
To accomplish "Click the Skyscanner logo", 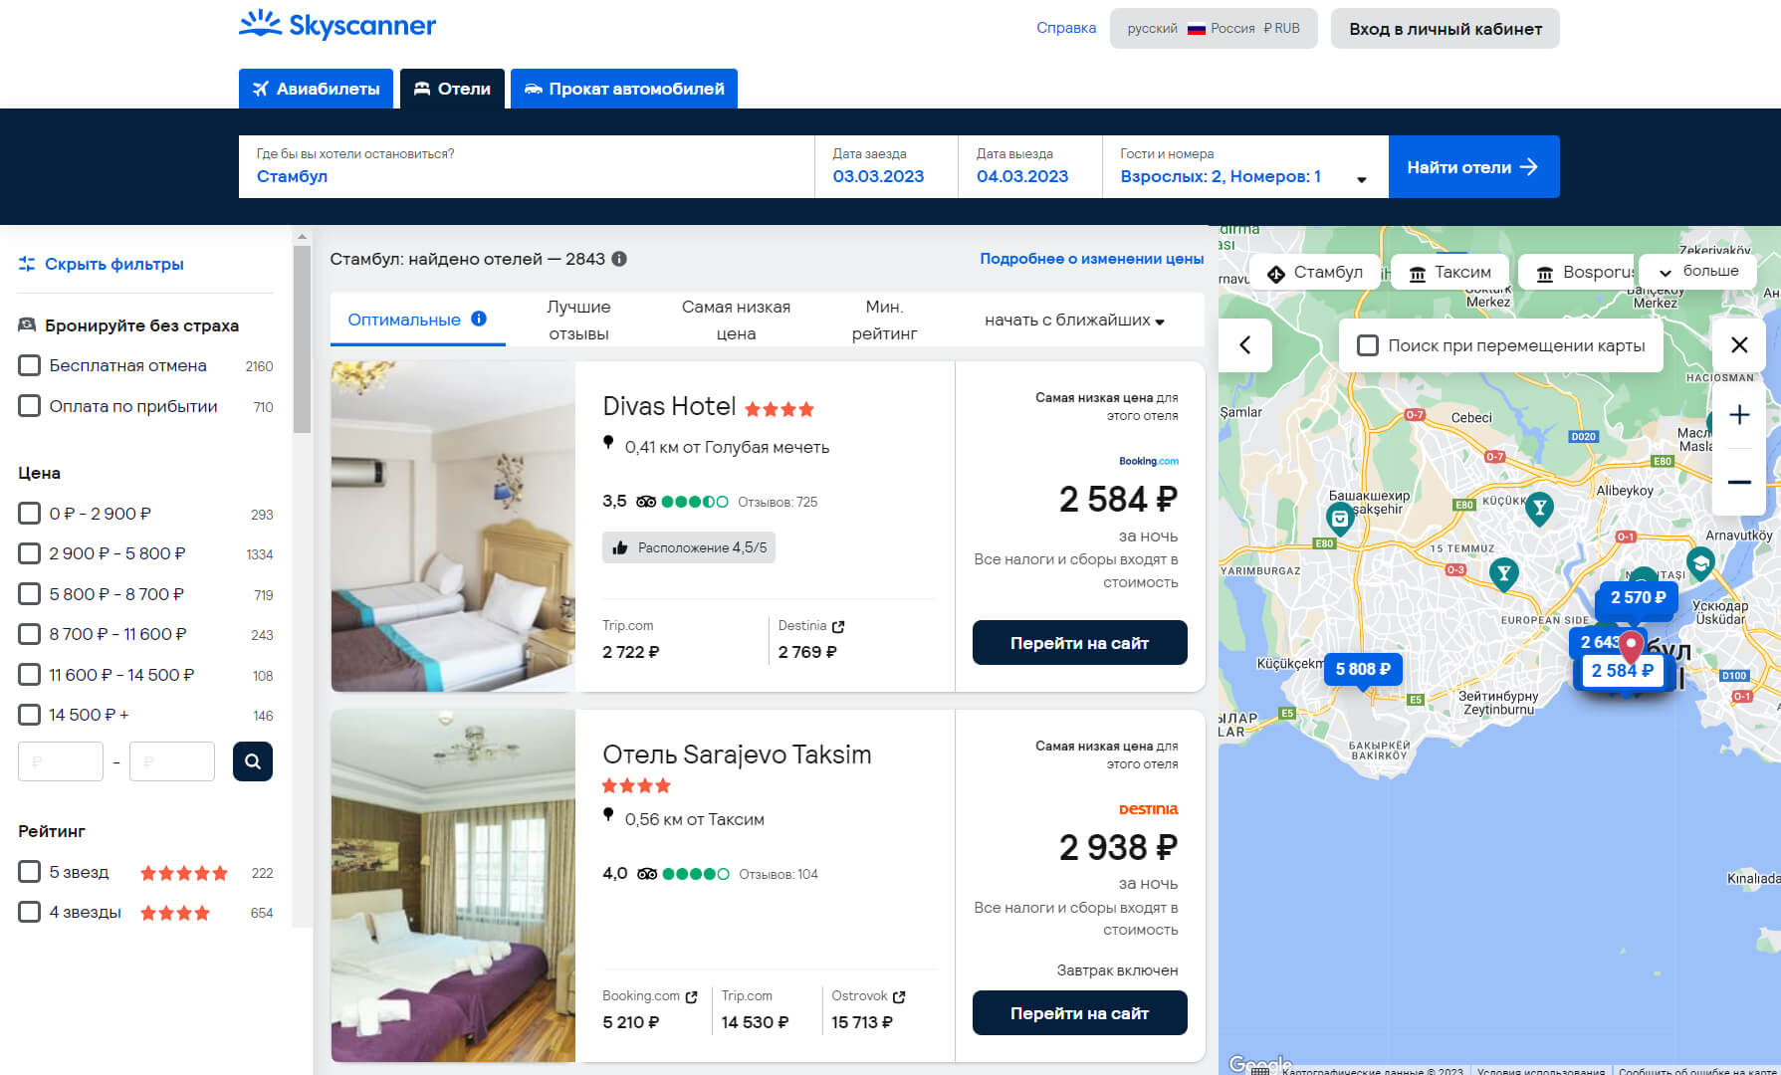I will click(337, 24).
